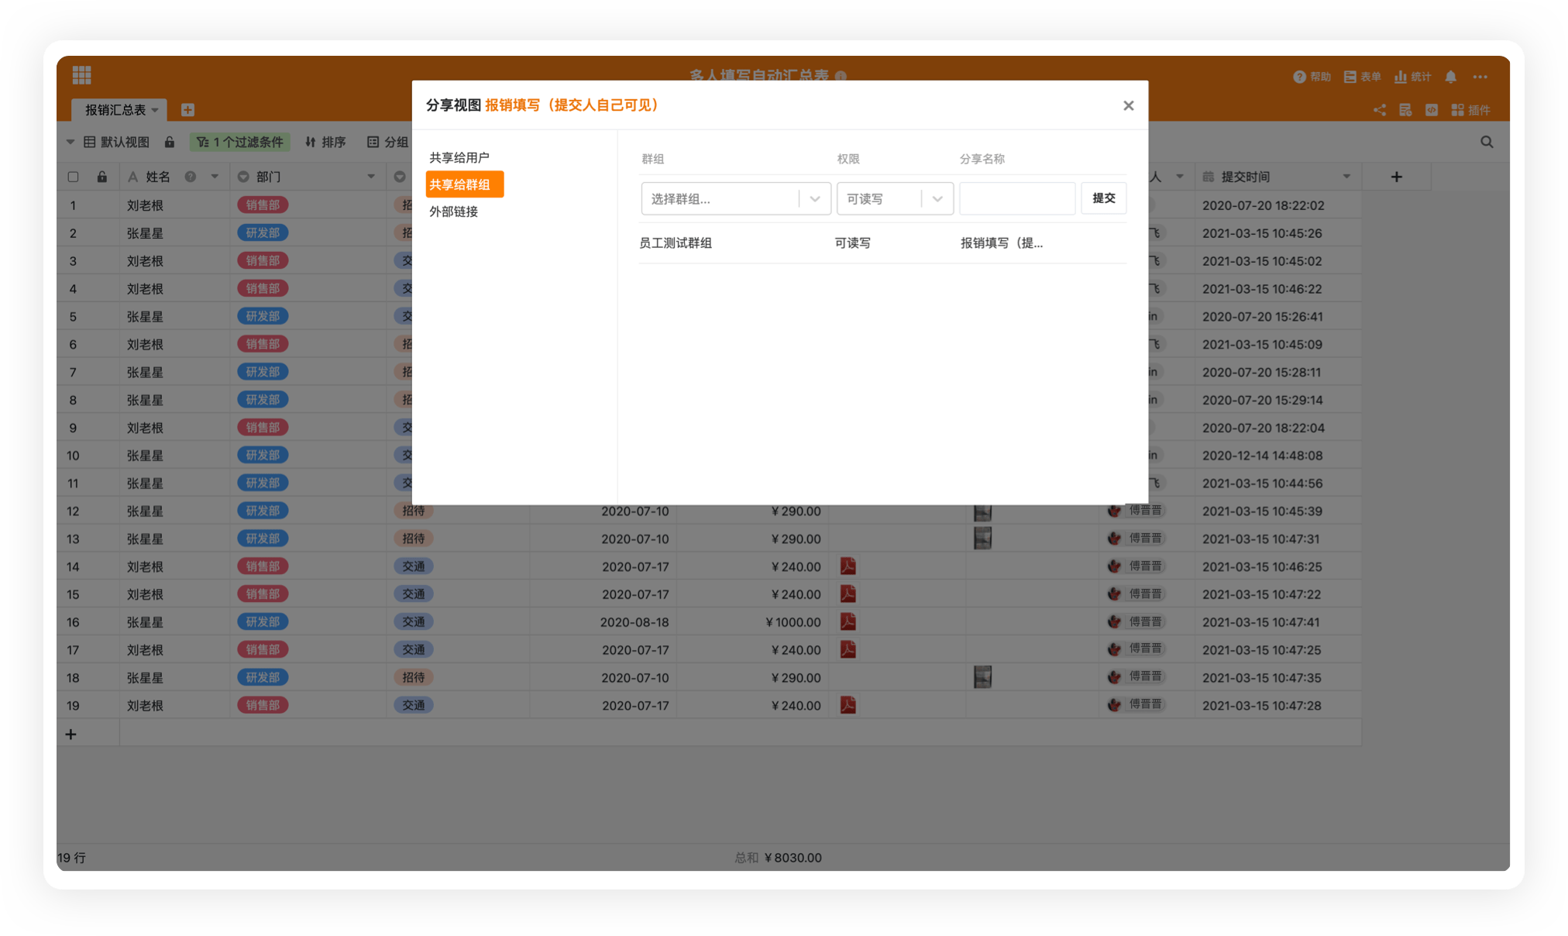The image size is (1568, 936).
Task: Switch to the 外部链接 option
Action: click(453, 212)
